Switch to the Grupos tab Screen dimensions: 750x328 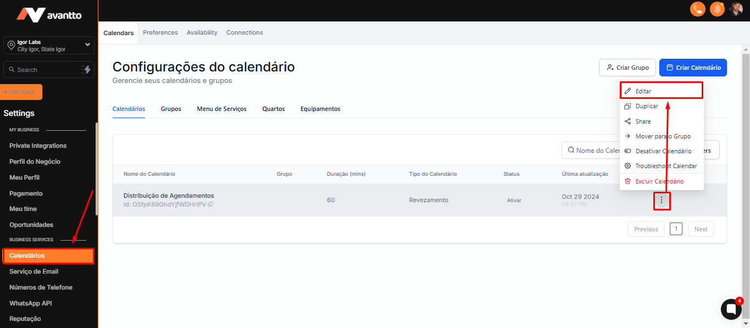(171, 109)
